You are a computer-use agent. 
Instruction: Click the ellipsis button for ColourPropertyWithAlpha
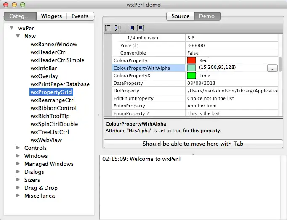[272, 68]
